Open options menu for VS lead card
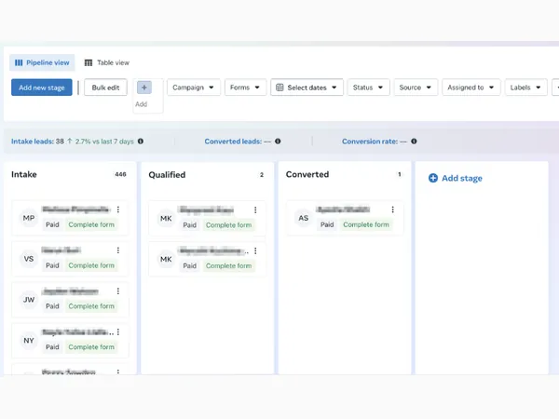The image size is (559, 419). pyautogui.click(x=118, y=250)
